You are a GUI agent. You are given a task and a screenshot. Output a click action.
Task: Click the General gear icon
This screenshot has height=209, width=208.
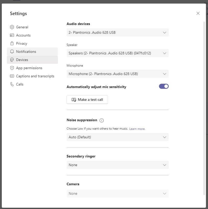(x=12, y=27)
